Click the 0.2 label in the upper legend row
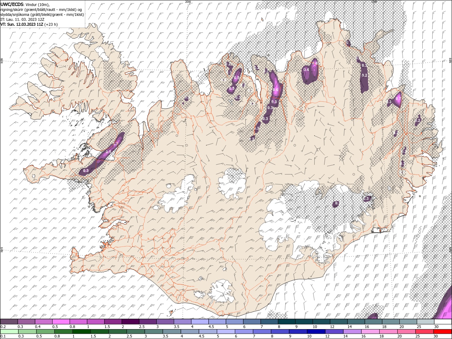This screenshot has width=452, height=339. [x=3, y=327]
